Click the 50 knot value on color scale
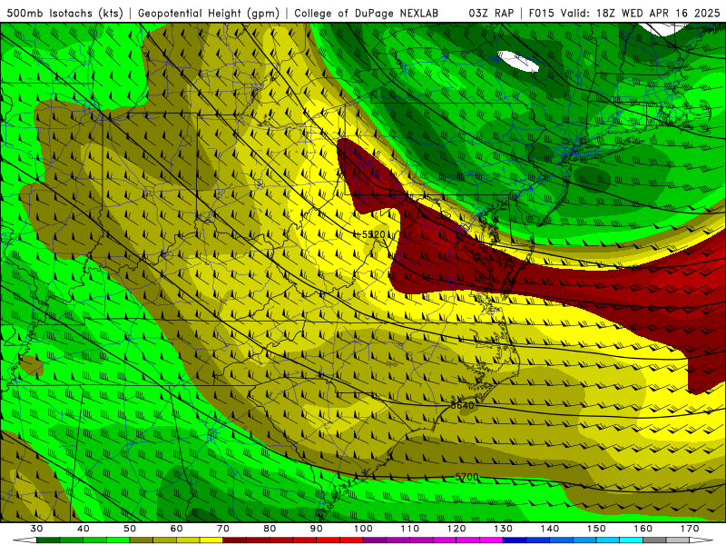Viewport: 726px width, 545px height. pyautogui.click(x=130, y=529)
